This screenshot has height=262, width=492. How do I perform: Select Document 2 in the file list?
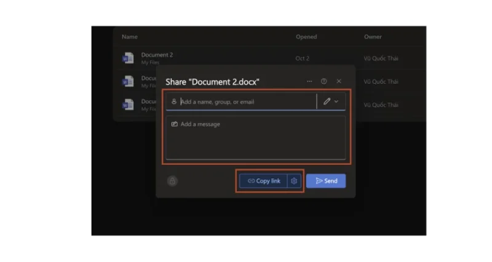point(157,55)
